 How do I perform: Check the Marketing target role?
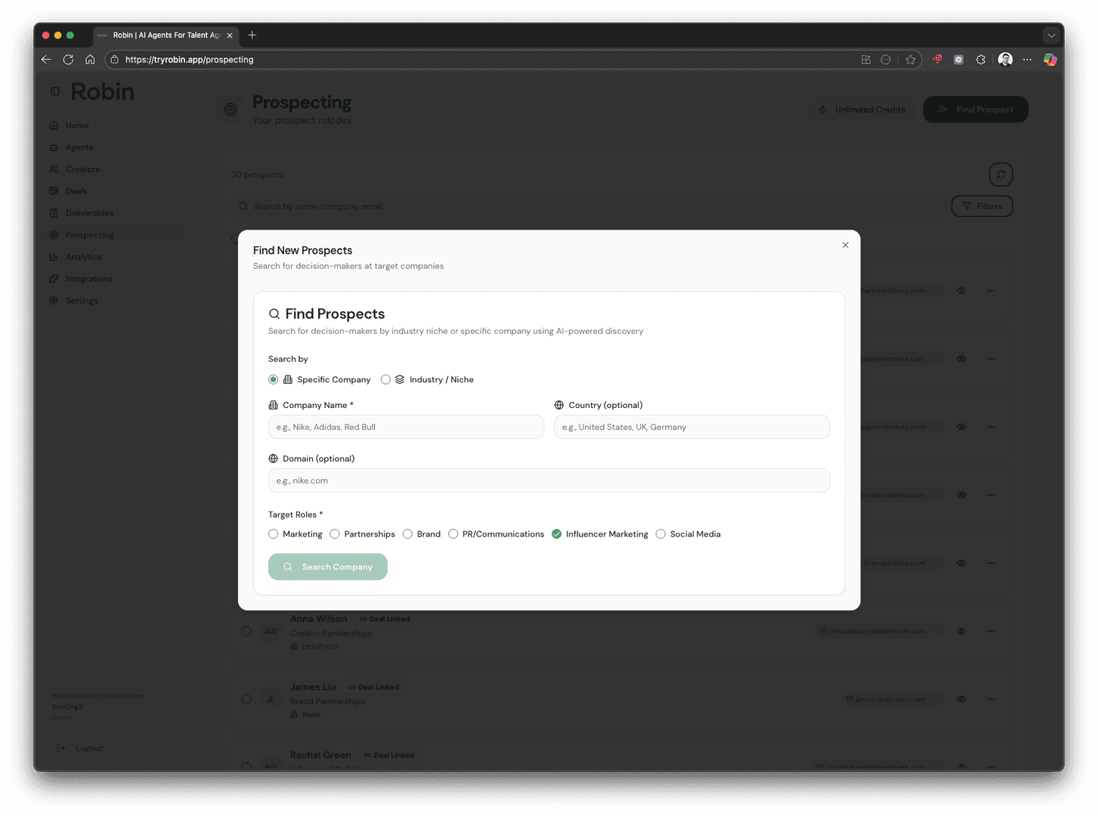[x=274, y=534]
